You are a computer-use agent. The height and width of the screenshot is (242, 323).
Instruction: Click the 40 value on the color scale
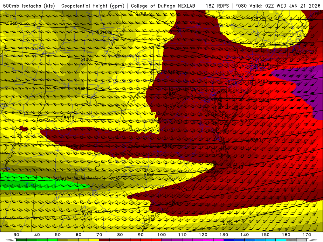point(37,235)
